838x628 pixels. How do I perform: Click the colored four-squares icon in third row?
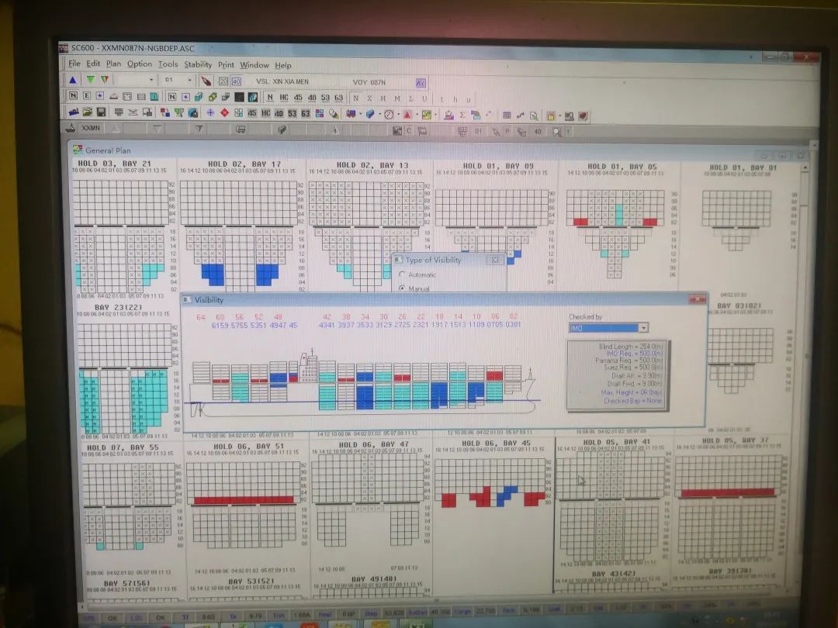click(320, 113)
